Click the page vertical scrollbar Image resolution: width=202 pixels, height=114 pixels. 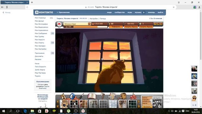(x=201, y=36)
